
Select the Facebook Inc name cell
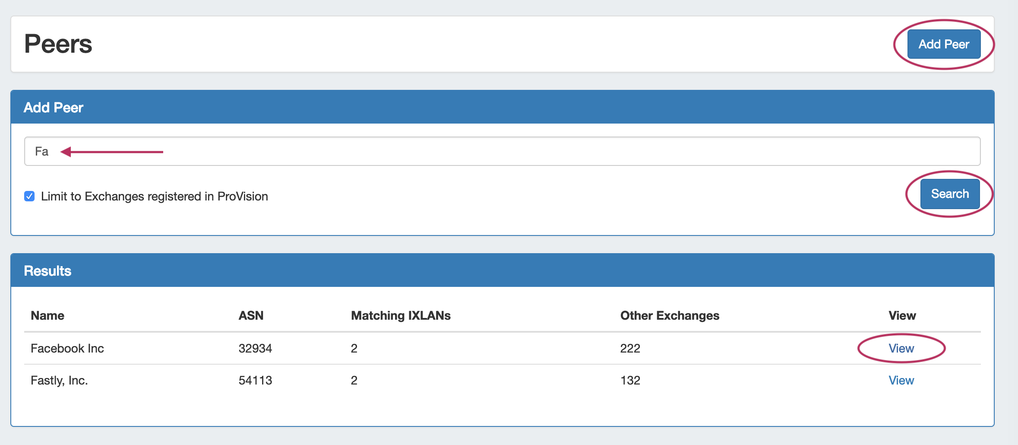coord(67,348)
